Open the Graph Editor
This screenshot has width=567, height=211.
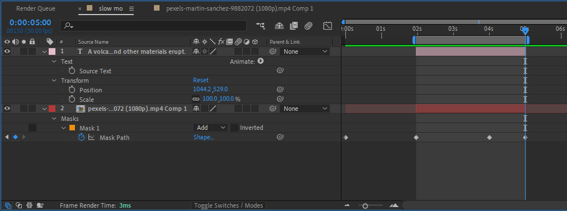click(327, 26)
